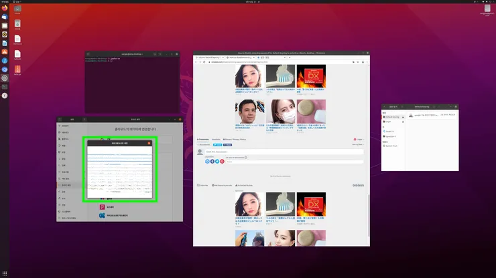Select Default keyring in Passwords and Keys
Image resolution: width=496 pixels, height=278 pixels.
[393, 117]
